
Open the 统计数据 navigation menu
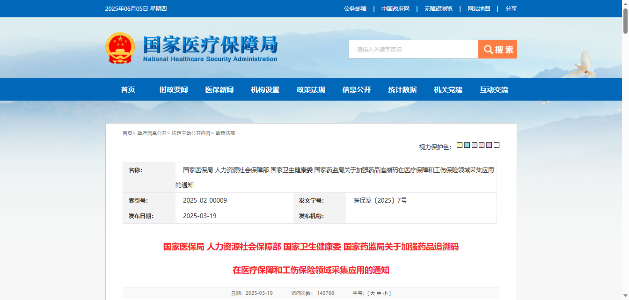[x=402, y=90]
